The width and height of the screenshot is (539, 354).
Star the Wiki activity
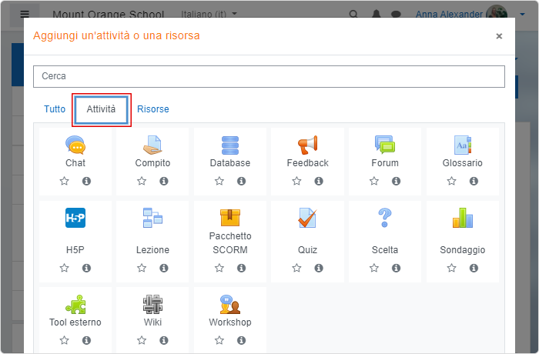[142, 340]
